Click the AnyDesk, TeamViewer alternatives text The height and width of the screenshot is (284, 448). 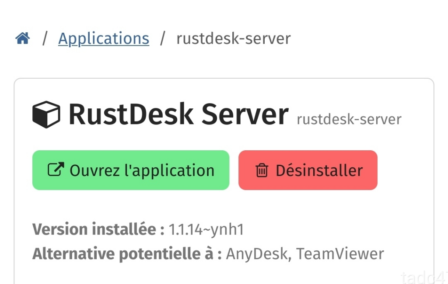(305, 254)
